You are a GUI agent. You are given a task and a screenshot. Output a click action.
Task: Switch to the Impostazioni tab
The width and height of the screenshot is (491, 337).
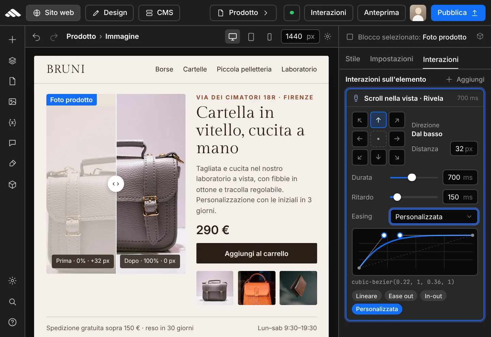(x=391, y=59)
